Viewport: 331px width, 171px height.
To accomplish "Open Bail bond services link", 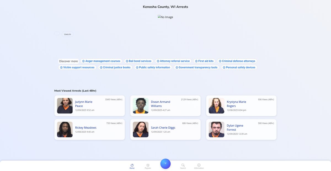I will coord(138,61).
